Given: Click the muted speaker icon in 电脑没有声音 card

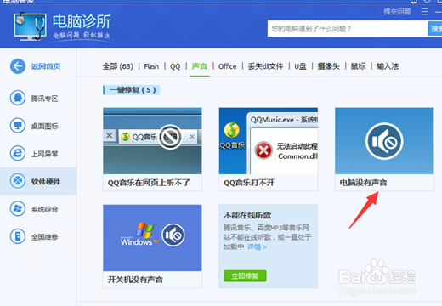Looking at the screenshot, I should coord(384,141).
